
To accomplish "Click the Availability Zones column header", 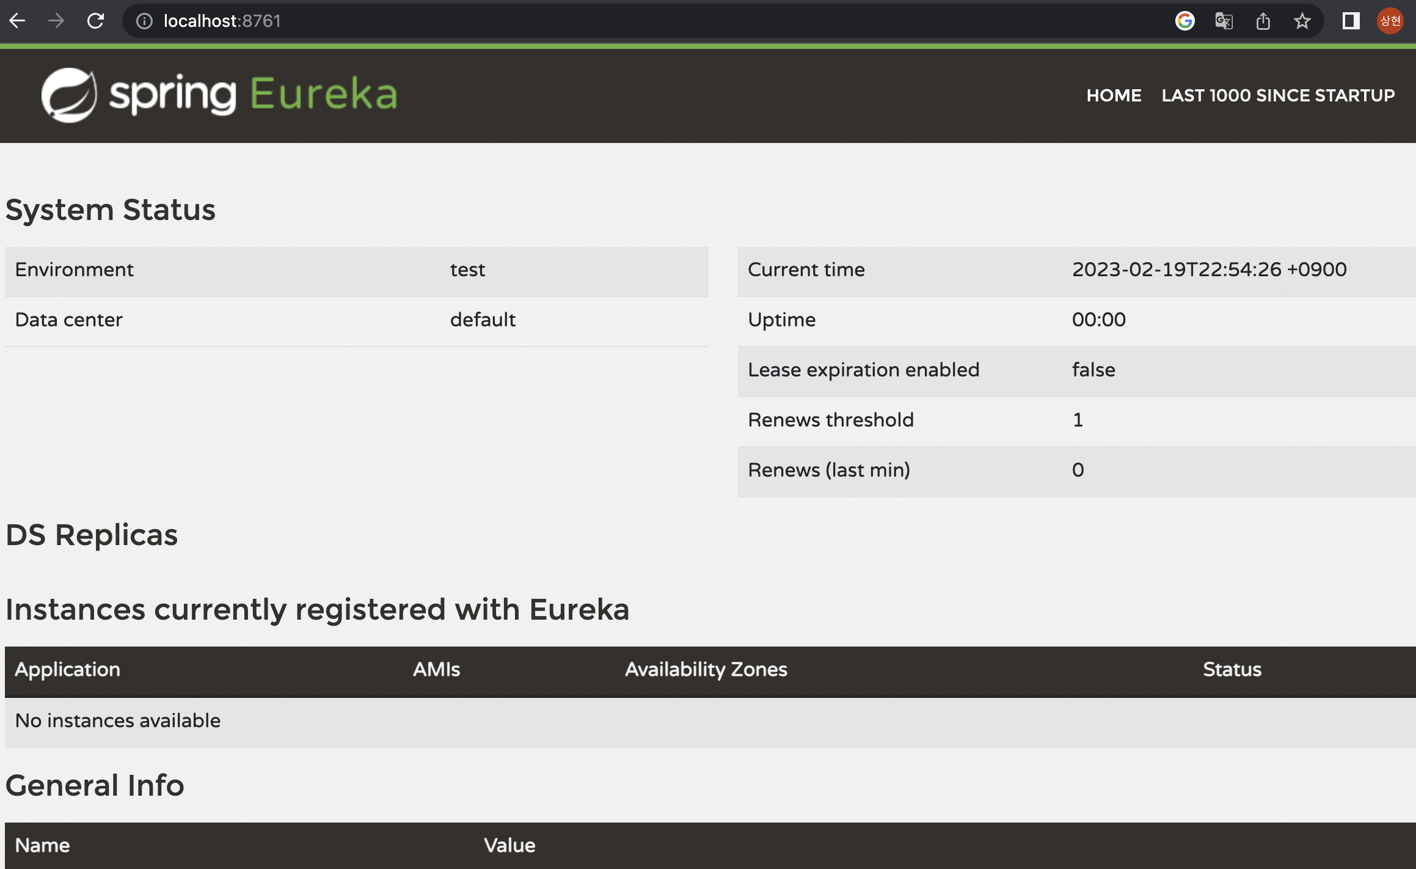I will (706, 669).
